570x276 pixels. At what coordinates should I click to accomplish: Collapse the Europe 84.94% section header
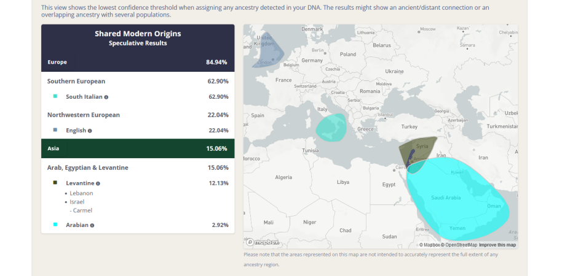pyautogui.click(x=138, y=62)
